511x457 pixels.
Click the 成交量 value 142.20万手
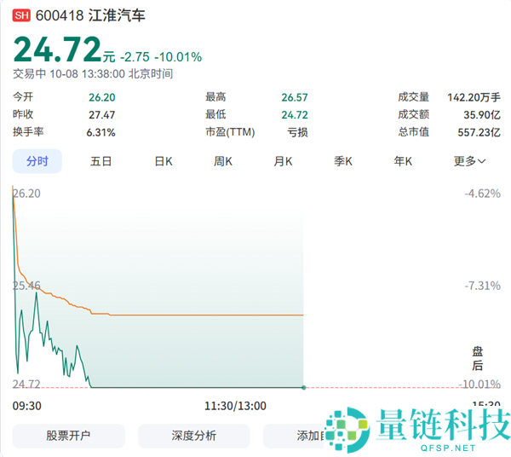[474, 97]
